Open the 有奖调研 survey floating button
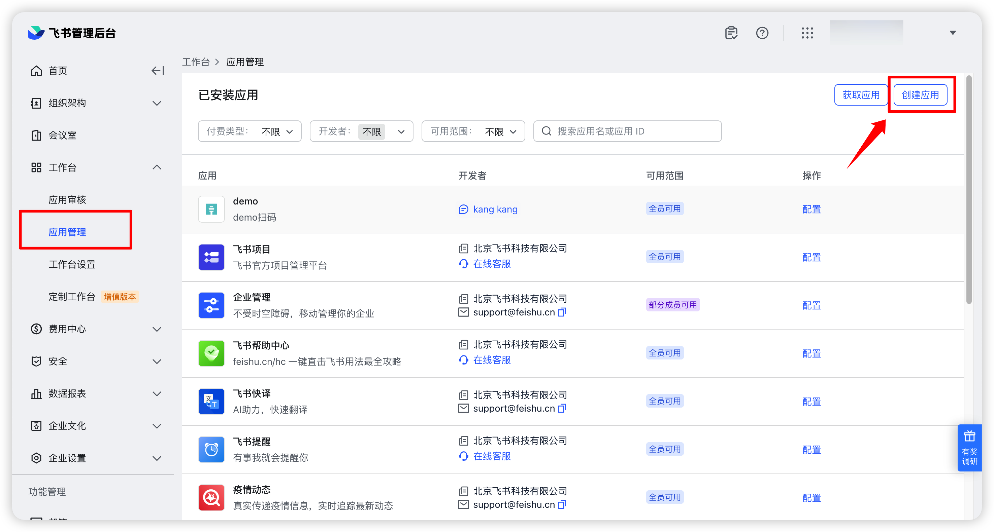994x532 pixels. pos(969,448)
